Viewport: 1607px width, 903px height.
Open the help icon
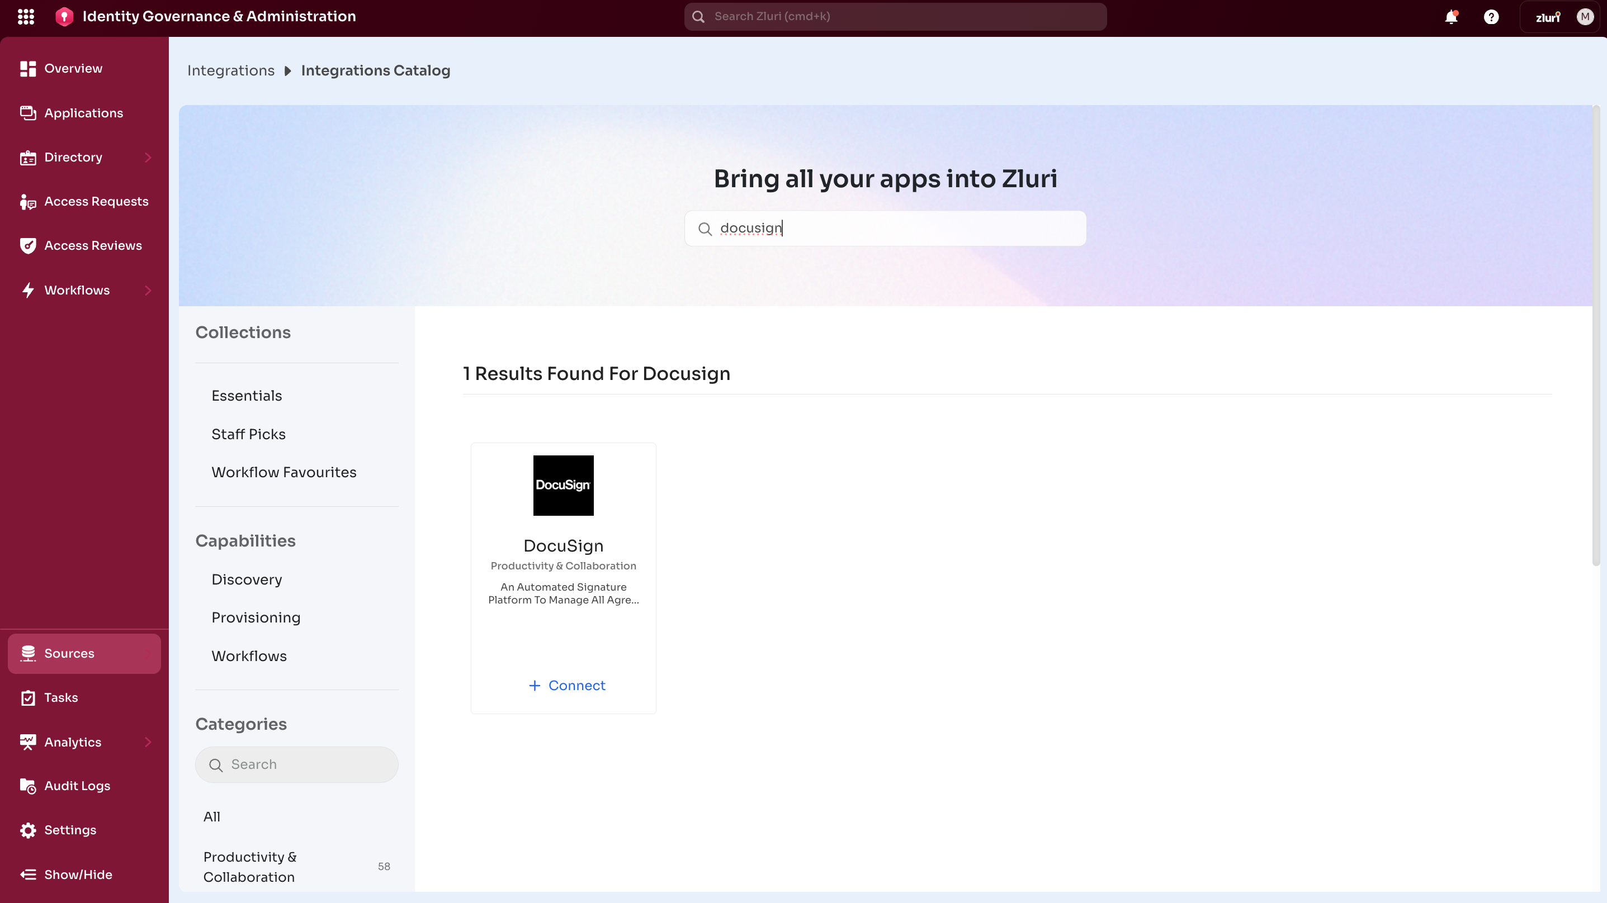click(1492, 16)
